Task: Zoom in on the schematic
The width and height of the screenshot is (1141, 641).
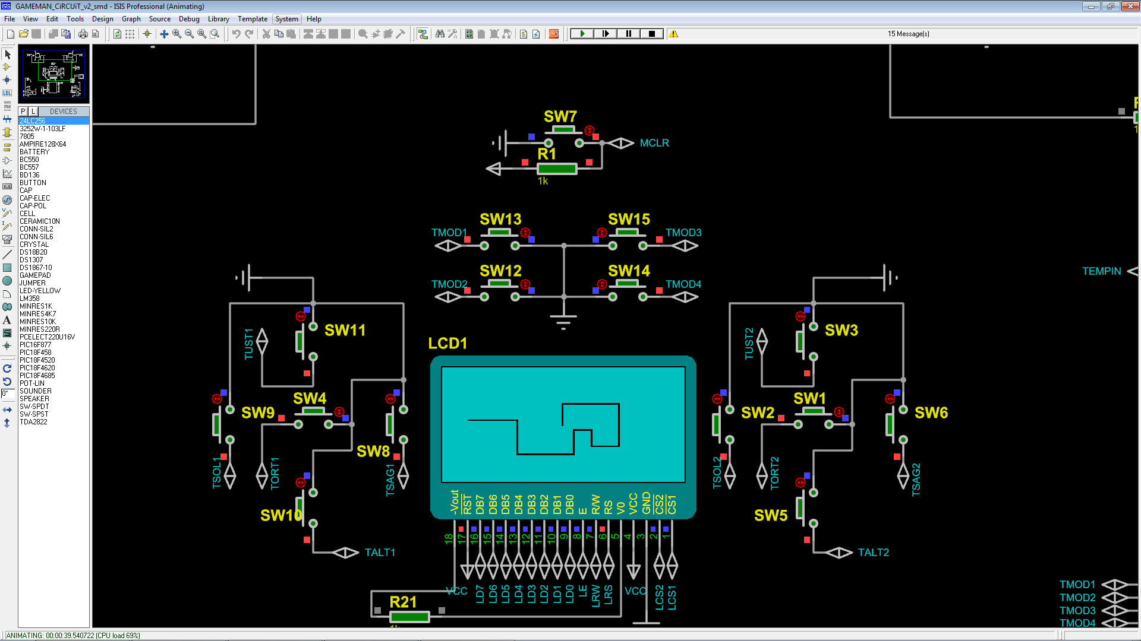Action: click(176, 34)
